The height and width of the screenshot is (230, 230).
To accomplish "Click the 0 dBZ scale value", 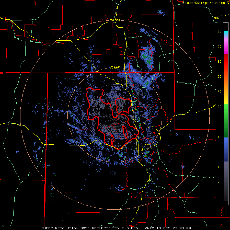I will click(x=221, y=152).
